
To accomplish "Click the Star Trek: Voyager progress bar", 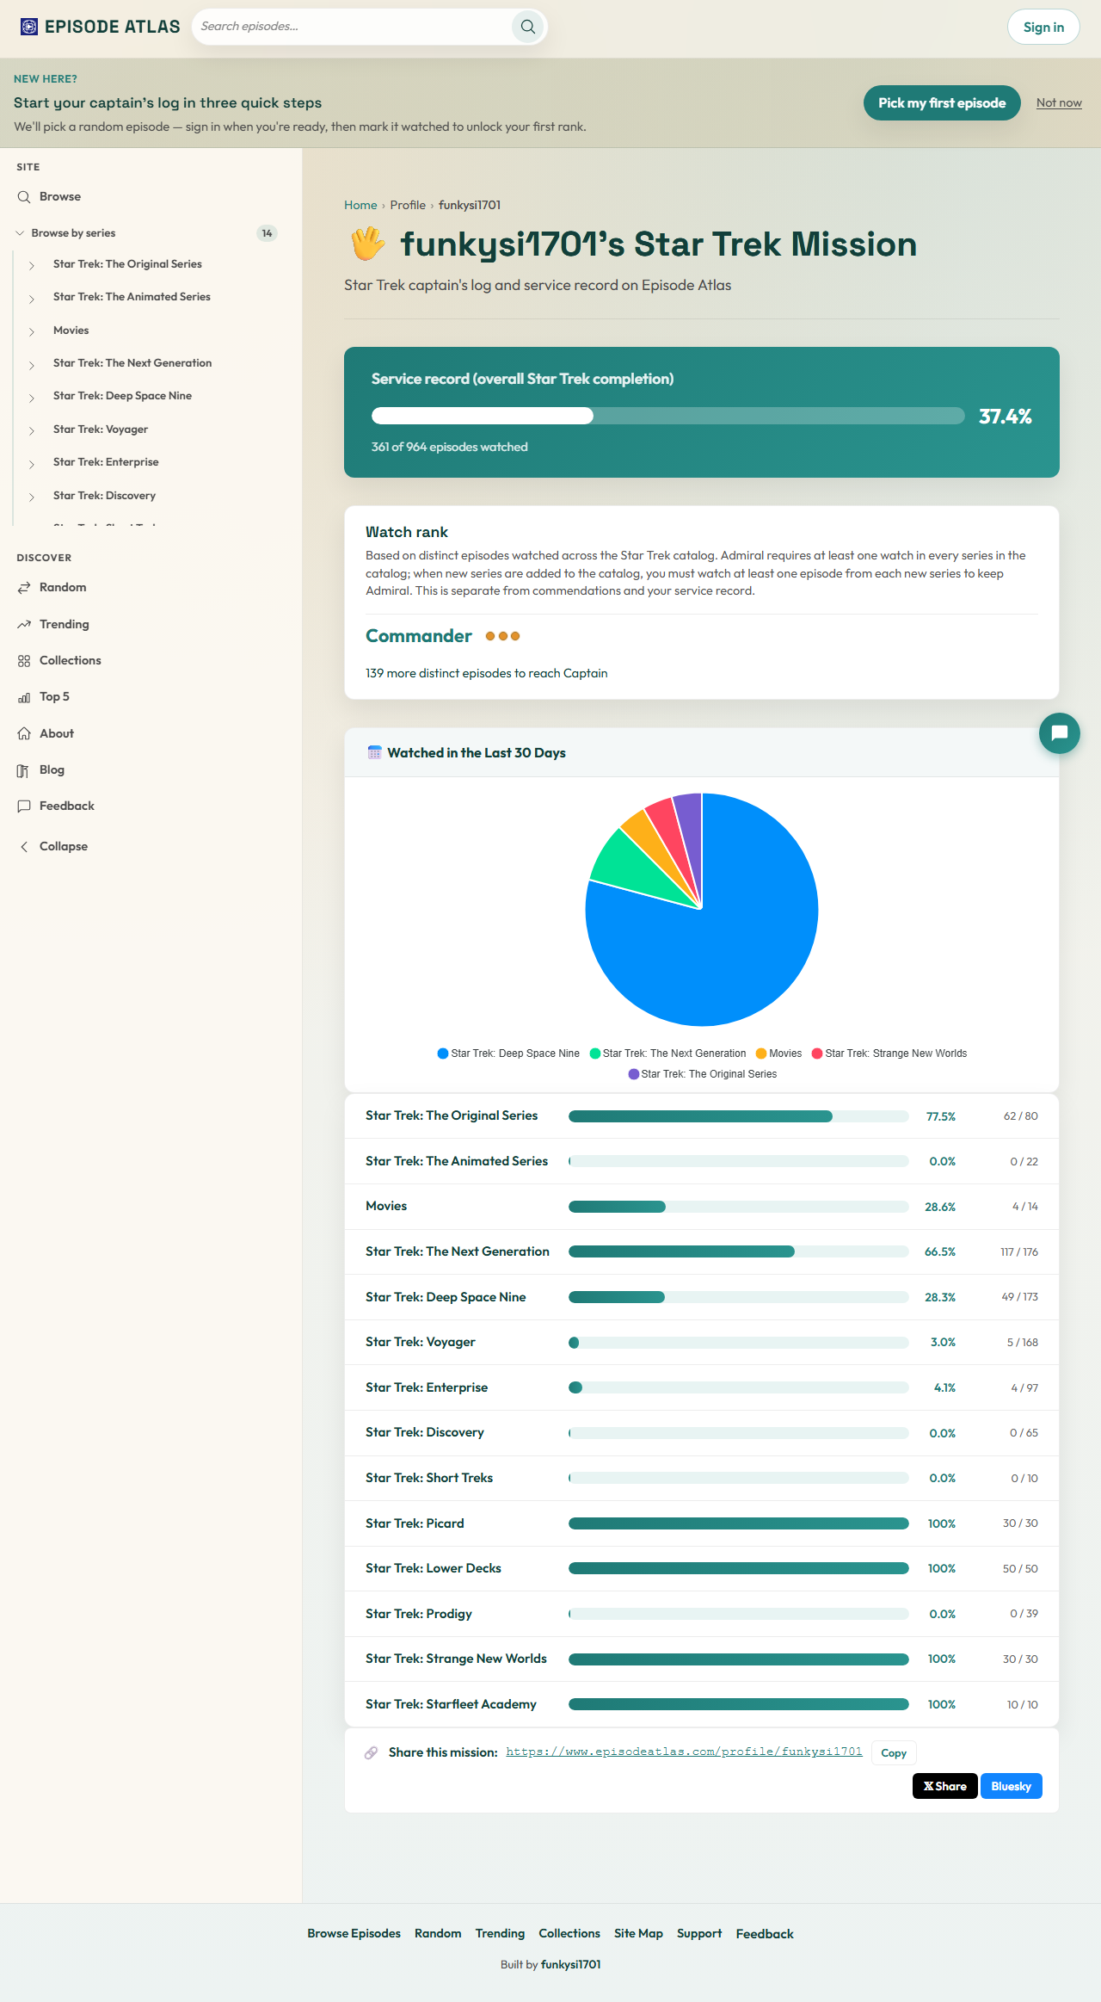I will (739, 1343).
